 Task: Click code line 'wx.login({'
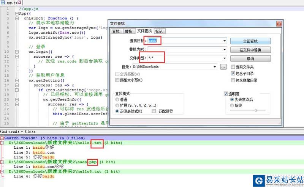[41, 52]
